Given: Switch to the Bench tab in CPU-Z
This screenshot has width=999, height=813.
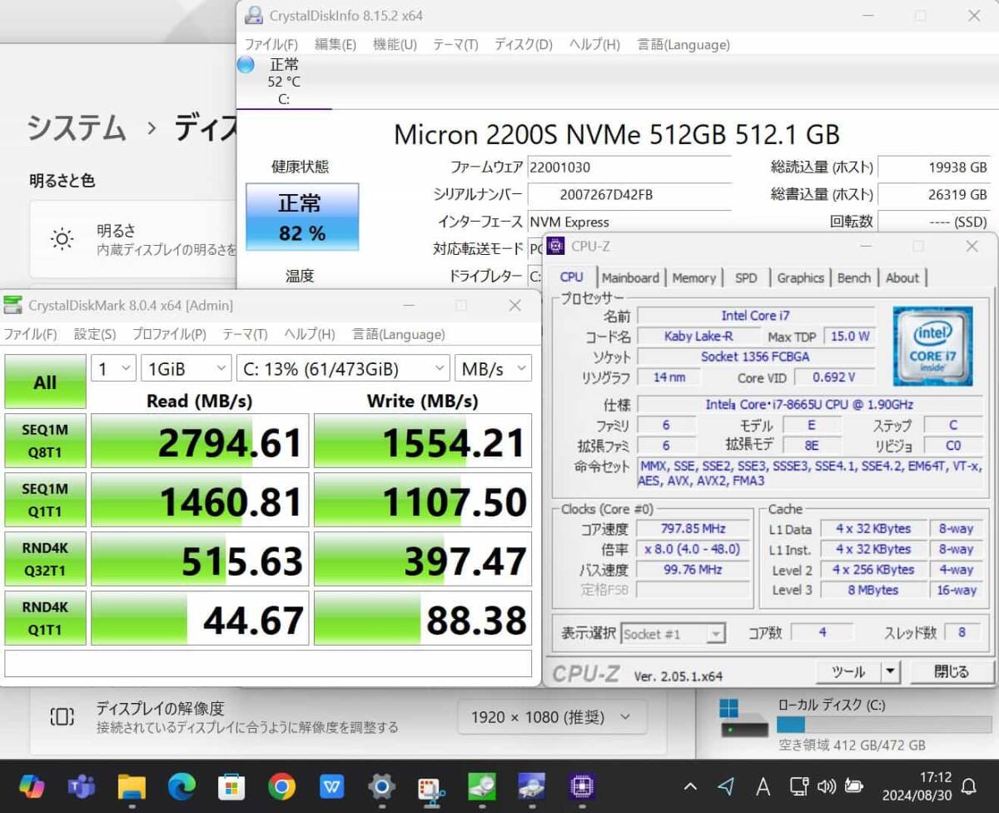Looking at the screenshot, I should pyautogui.click(x=853, y=277).
